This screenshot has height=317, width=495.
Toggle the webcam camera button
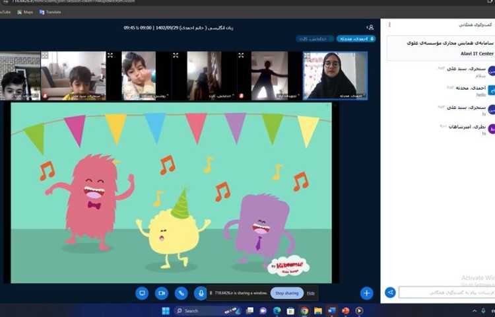click(162, 293)
